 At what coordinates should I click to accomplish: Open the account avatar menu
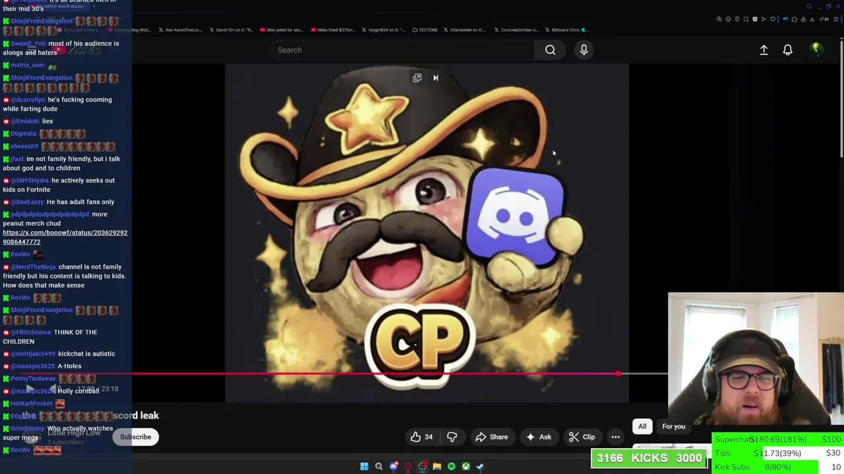point(816,50)
